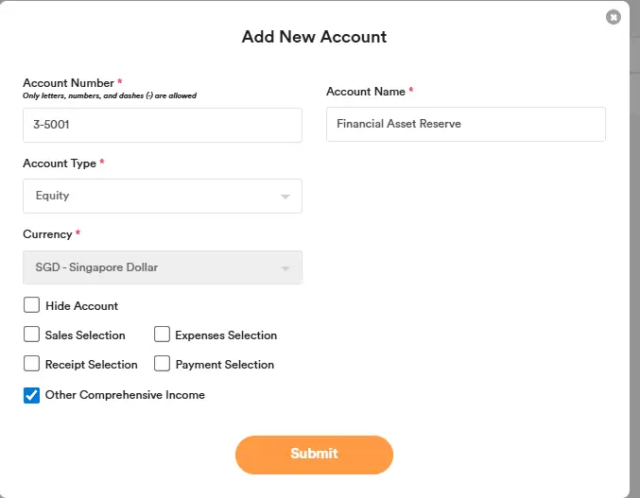Close the Add New Account dialog
This screenshot has width=640, height=498.
click(x=614, y=17)
